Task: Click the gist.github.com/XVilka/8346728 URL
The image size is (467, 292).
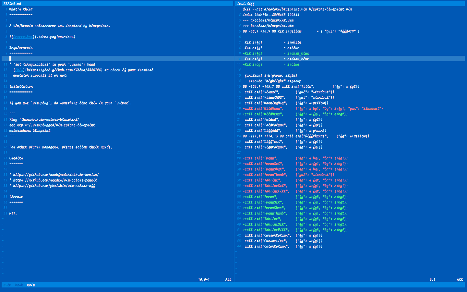Action: tap(64, 70)
